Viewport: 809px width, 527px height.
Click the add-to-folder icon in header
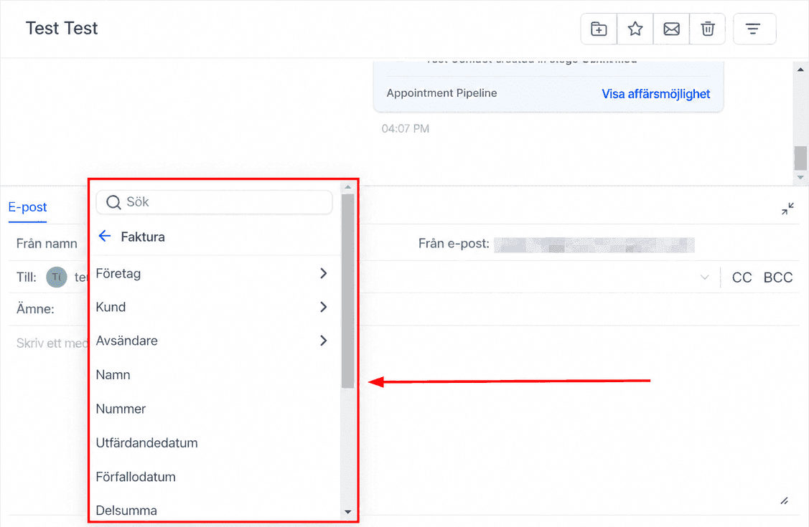pyautogui.click(x=599, y=29)
